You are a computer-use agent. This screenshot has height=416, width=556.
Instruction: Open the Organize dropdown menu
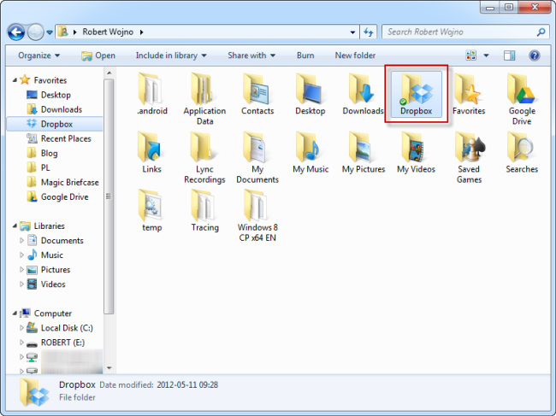[x=38, y=56]
